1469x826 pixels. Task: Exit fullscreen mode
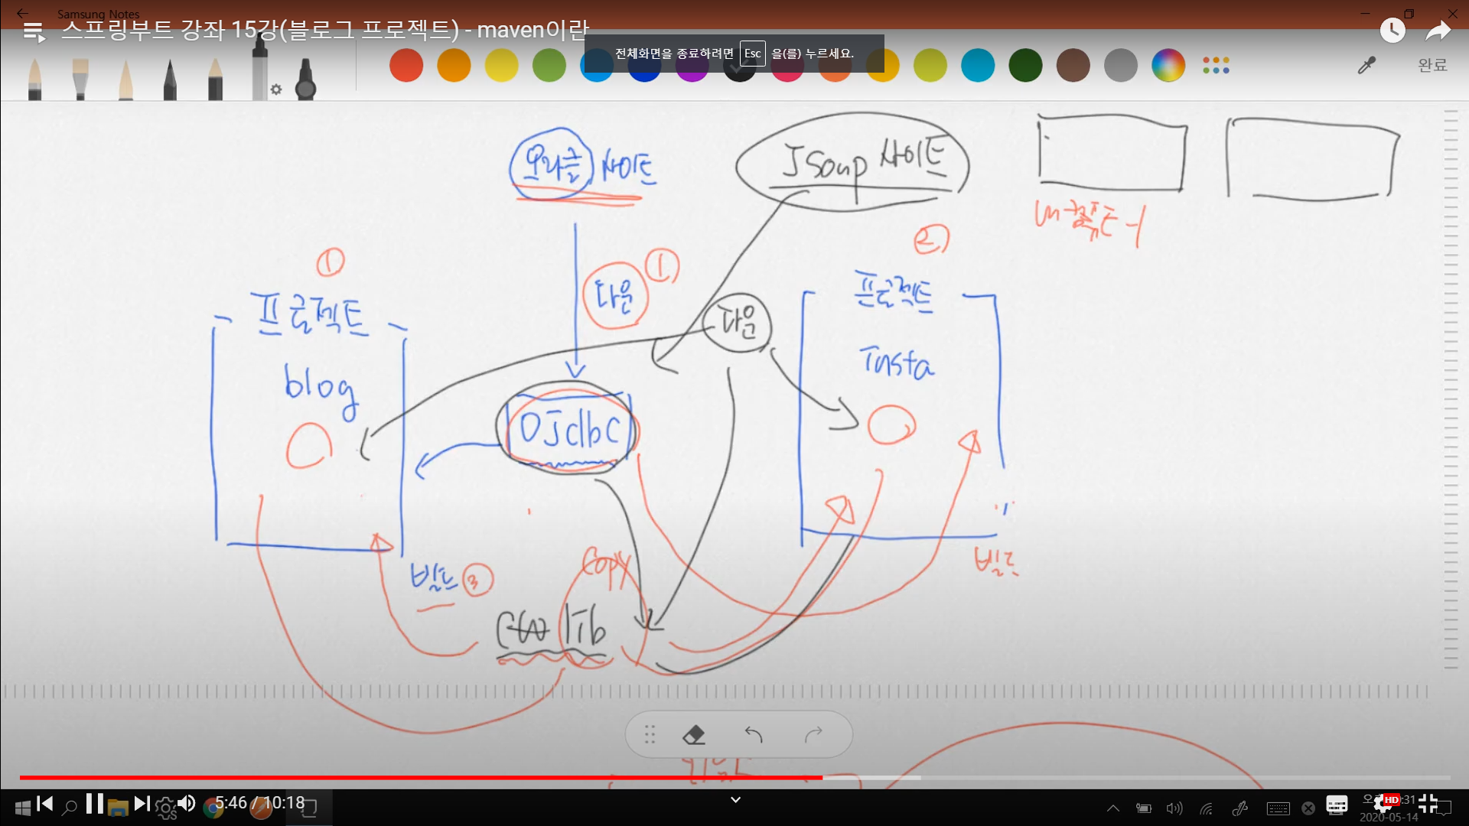pos(1428,804)
